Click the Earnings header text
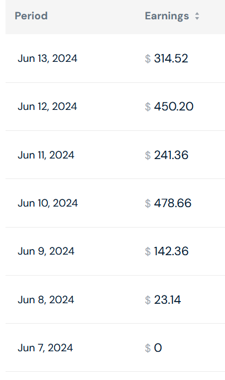The width and height of the screenshot is (225, 380). [167, 16]
